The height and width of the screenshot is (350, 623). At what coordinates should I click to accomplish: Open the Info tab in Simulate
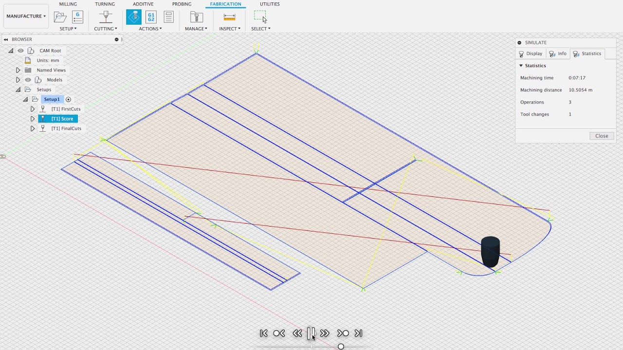tap(558, 53)
